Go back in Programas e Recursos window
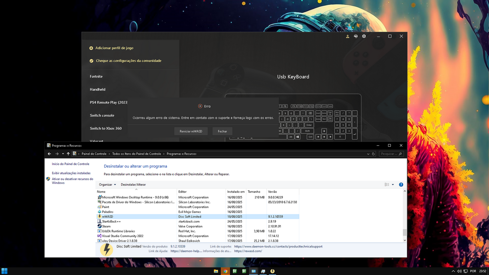 click(x=49, y=154)
